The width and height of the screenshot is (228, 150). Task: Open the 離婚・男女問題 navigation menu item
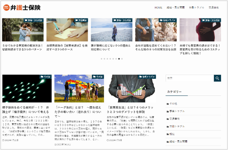point(176,8)
